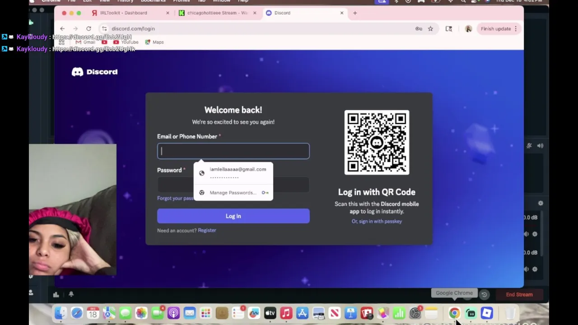Open the Maps bookmark
578x325 pixels.
(x=154, y=42)
